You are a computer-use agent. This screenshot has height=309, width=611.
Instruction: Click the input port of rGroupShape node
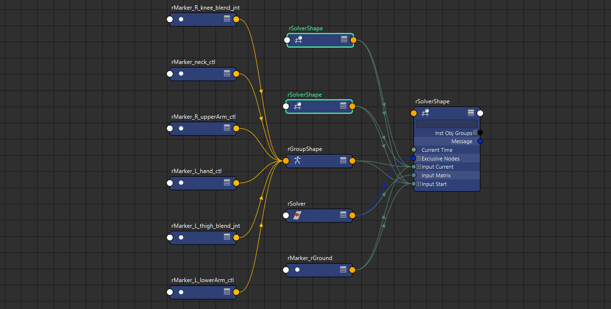[x=286, y=161]
